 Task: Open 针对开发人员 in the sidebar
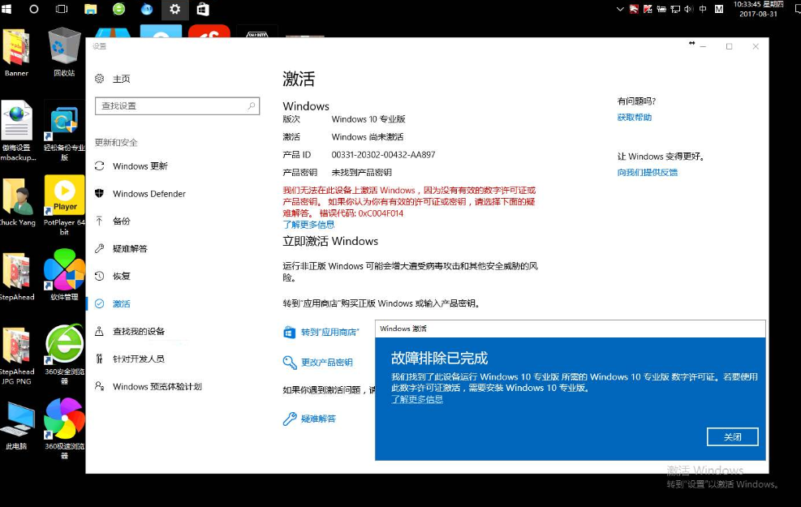pyautogui.click(x=138, y=359)
